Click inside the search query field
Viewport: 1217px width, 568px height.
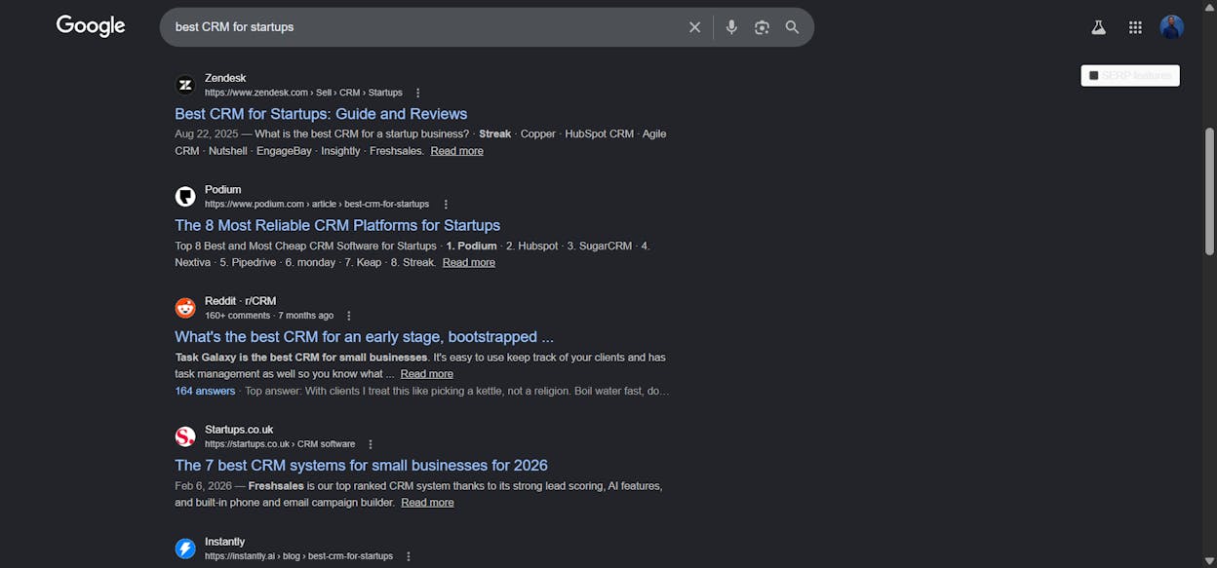424,27
